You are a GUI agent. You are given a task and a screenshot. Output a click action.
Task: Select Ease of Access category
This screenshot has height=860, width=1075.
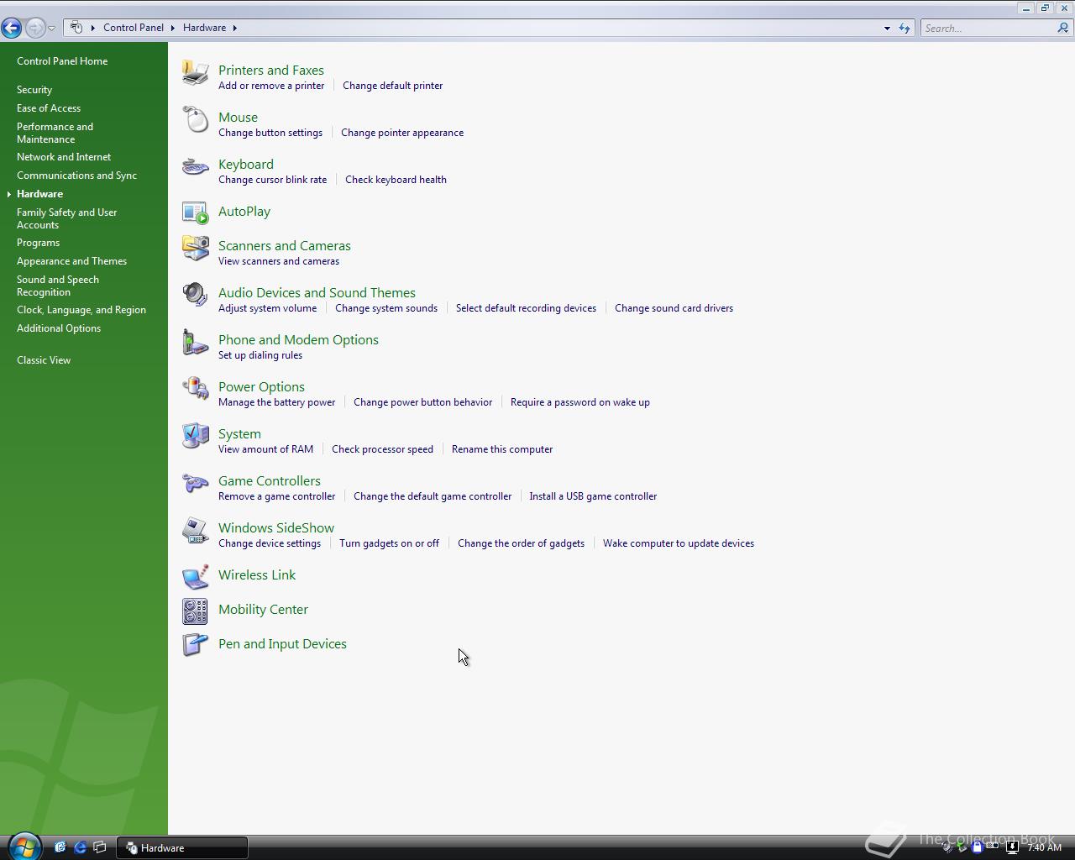point(49,108)
